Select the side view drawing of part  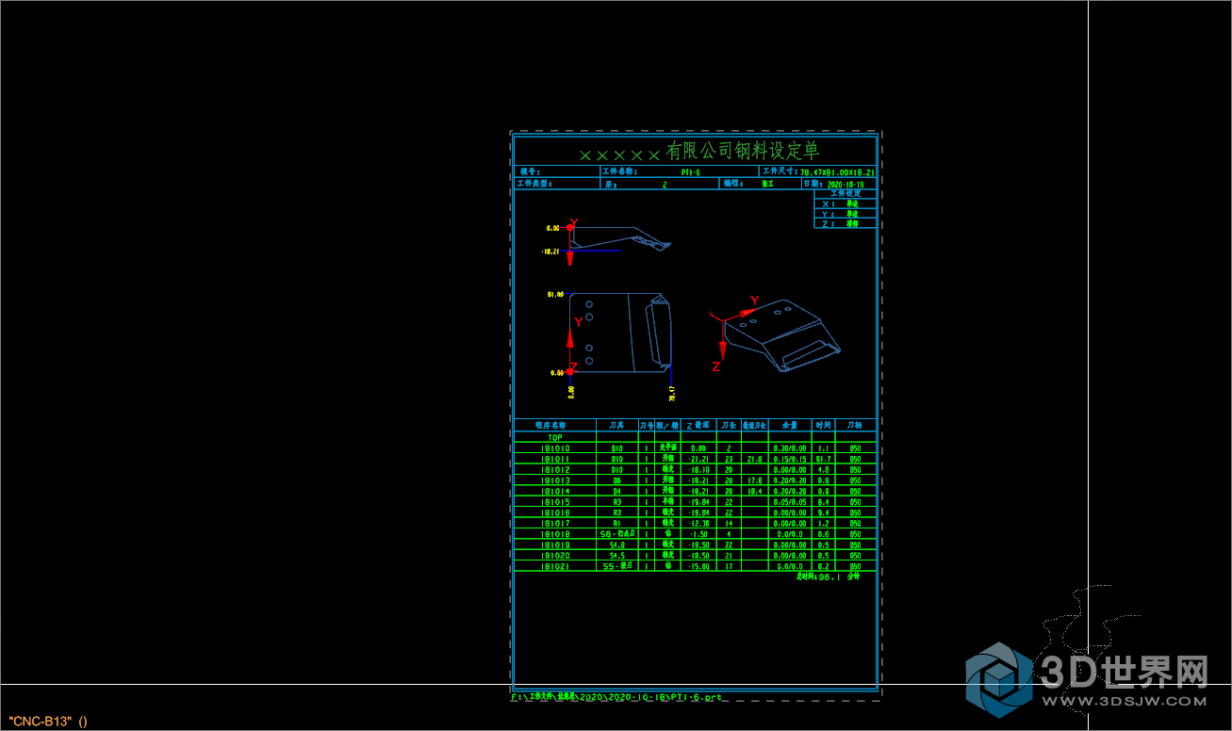pos(622,238)
